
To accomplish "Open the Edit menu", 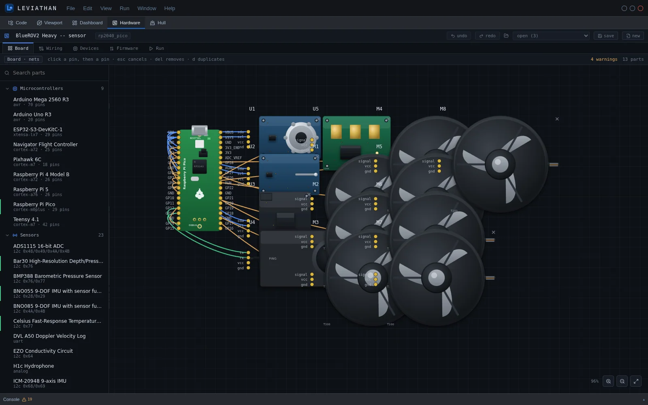I will click(87, 8).
